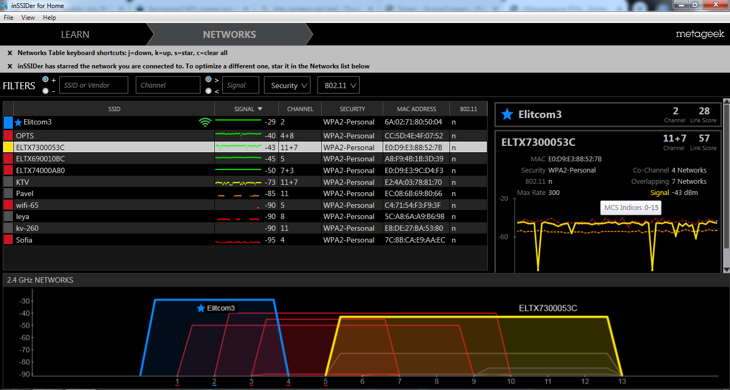Image resolution: width=730 pixels, height=390 pixels.
Task: Click the yellow color swatch of ELTX7300053C
Action: click(8, 147)
